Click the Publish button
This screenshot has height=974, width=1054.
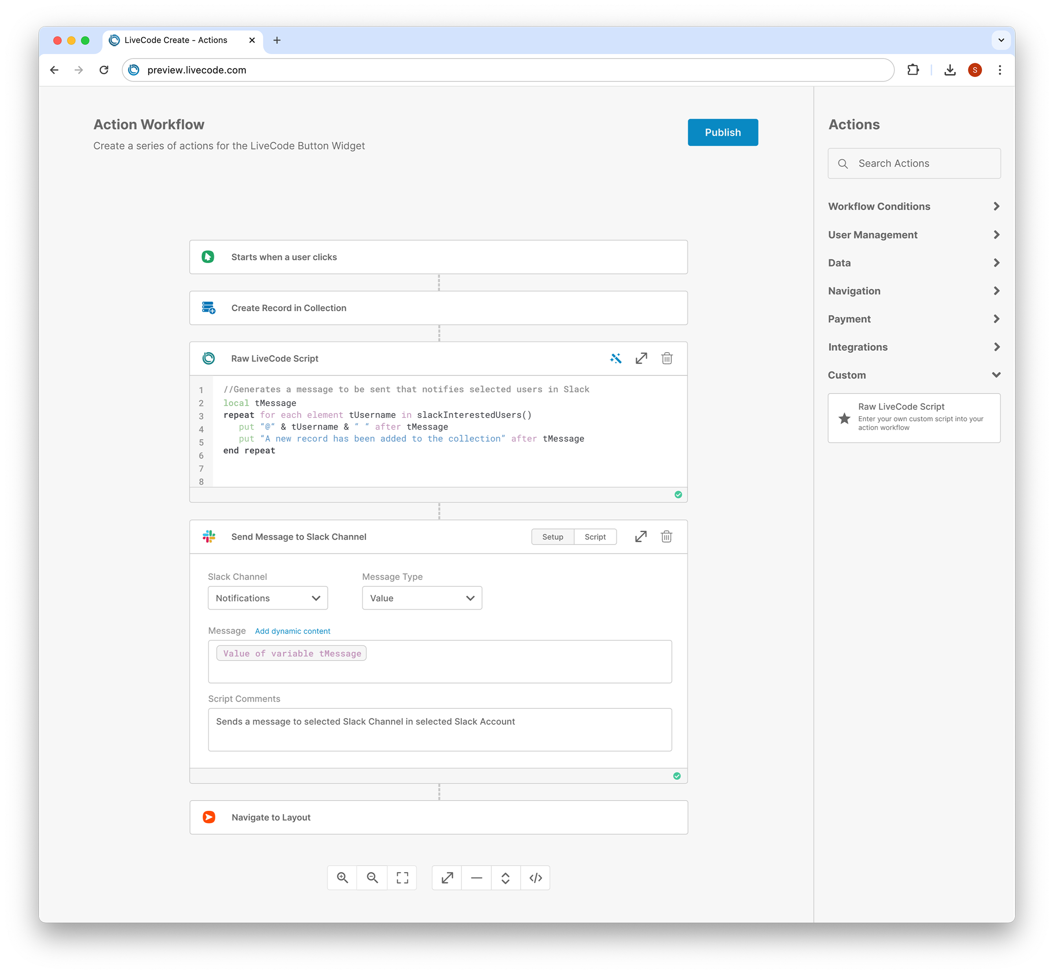click(723, 132)
